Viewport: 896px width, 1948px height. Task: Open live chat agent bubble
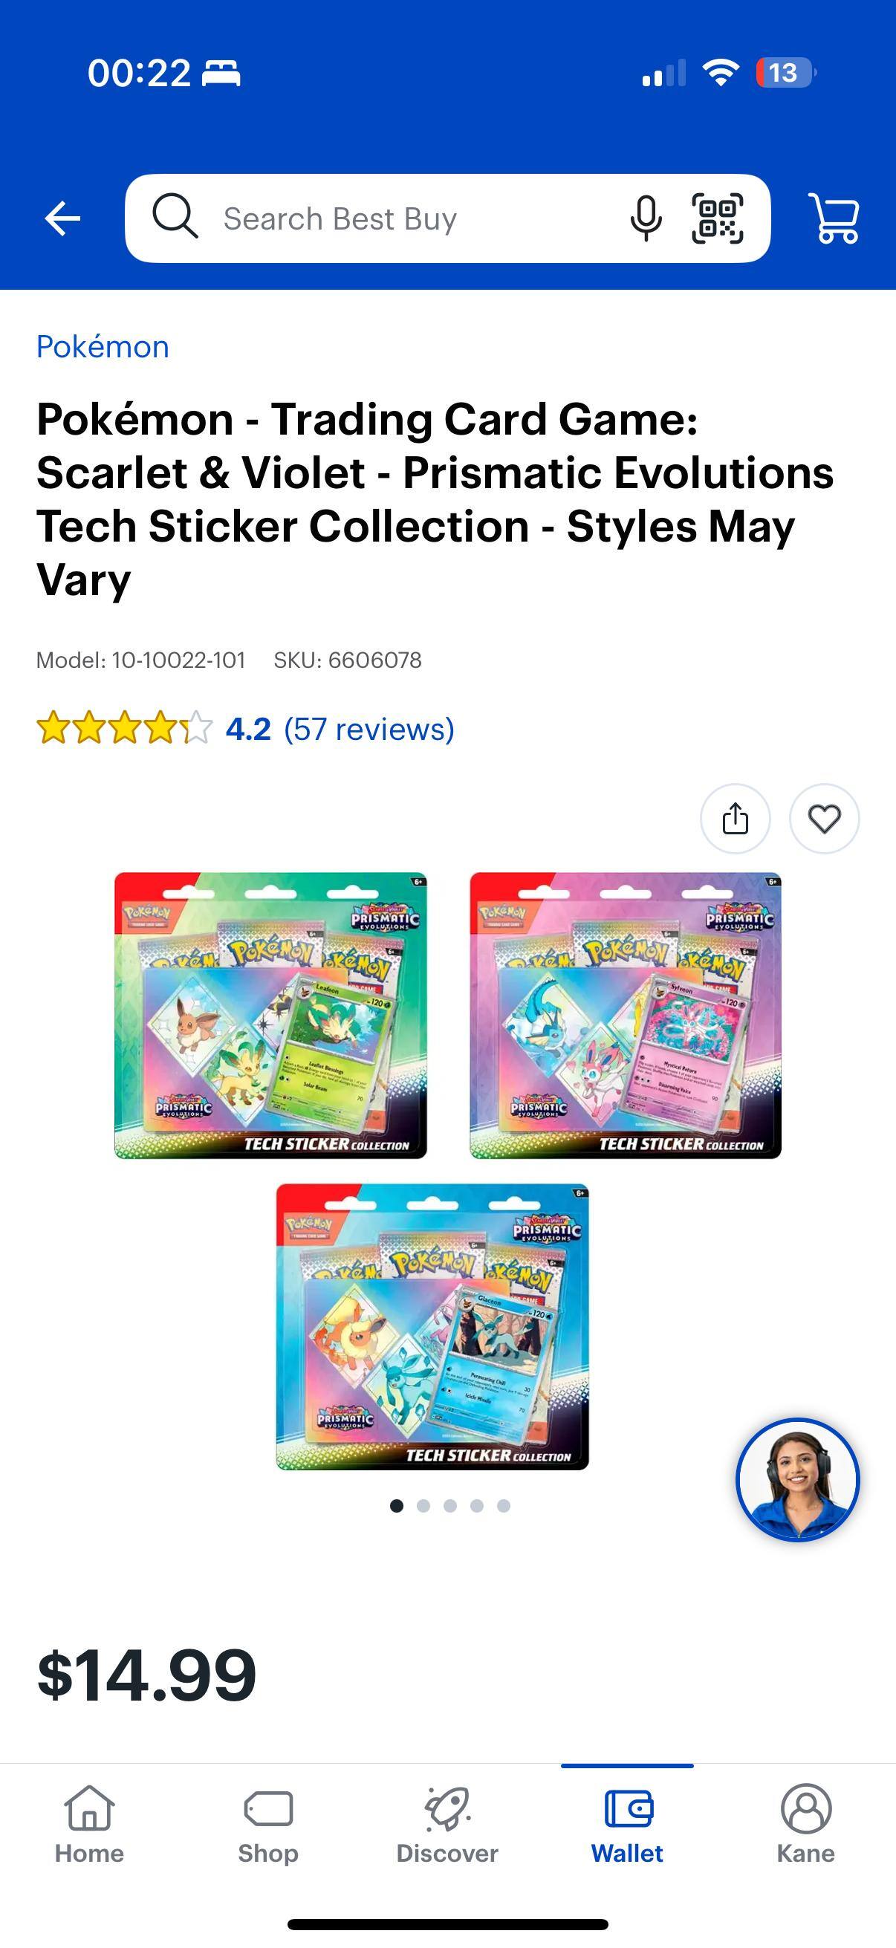click(798, 1479)
